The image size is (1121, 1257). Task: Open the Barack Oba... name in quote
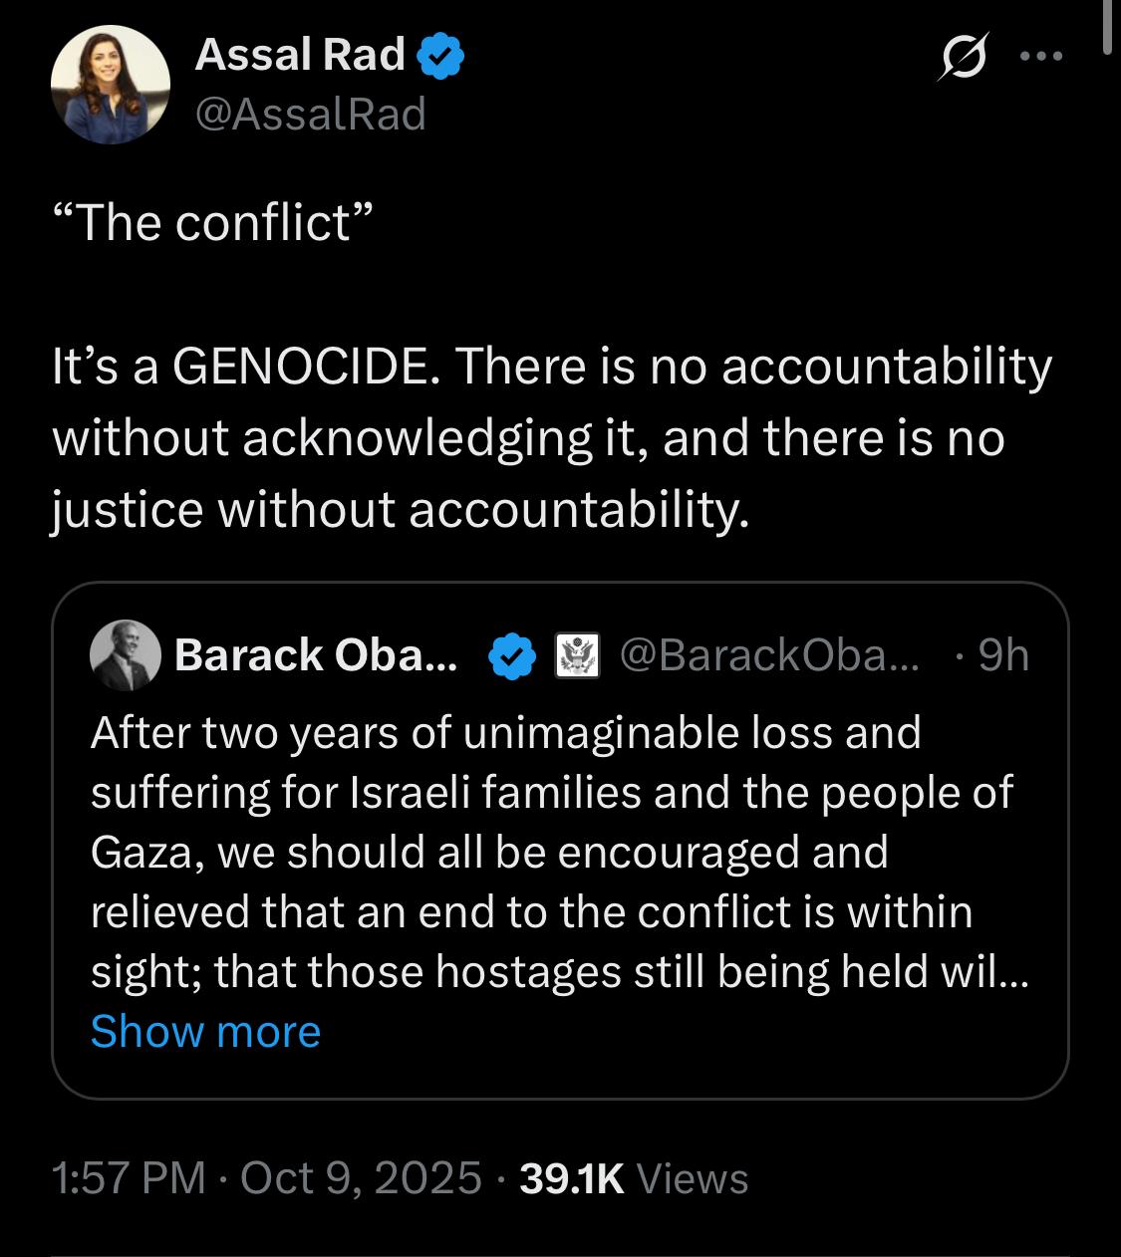pos(316,655)
